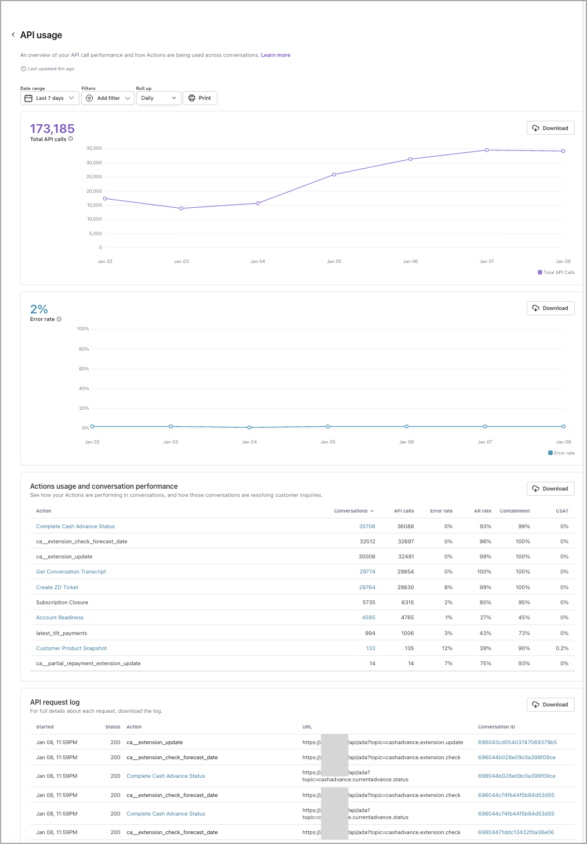Open the Daily roll up dropdown

click(158, 98)
